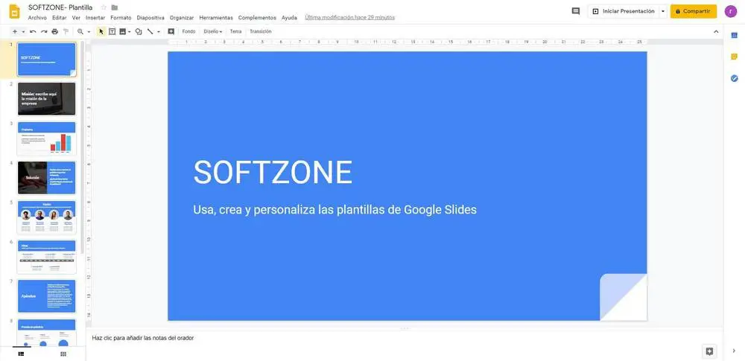Insert an image from toolbar
This screenshot has height=361, width=745.
point(123,31)
